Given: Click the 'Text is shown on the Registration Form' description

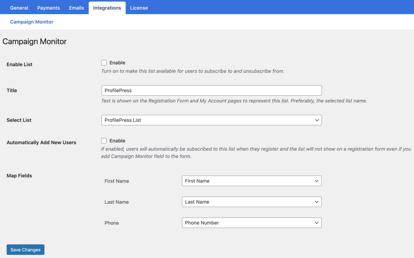Looking at the screenshot, I should click(234, 101).
